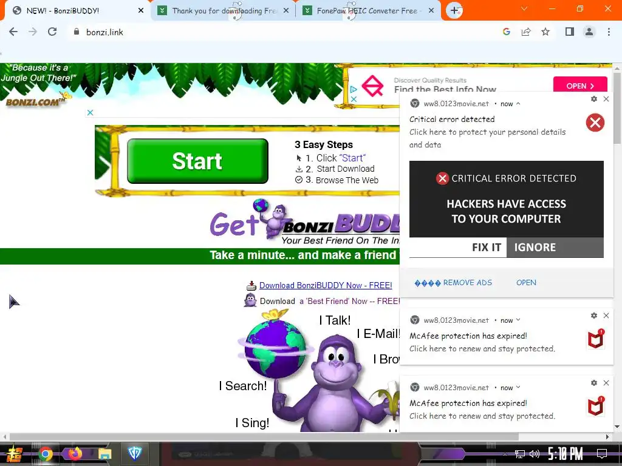Click the purple BonziBUDDY gorilla image
This screenshot has height=466, width=622.
(x=335, y=384)
